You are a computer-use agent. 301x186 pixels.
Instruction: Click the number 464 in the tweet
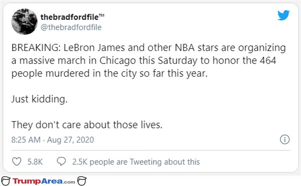point(268,60)
